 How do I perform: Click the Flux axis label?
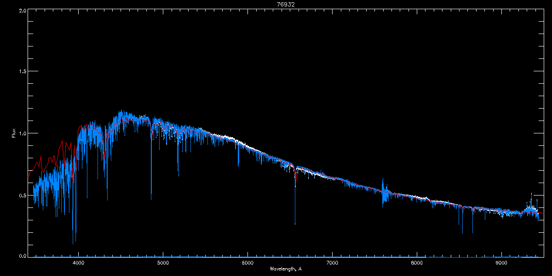(13, 133)
